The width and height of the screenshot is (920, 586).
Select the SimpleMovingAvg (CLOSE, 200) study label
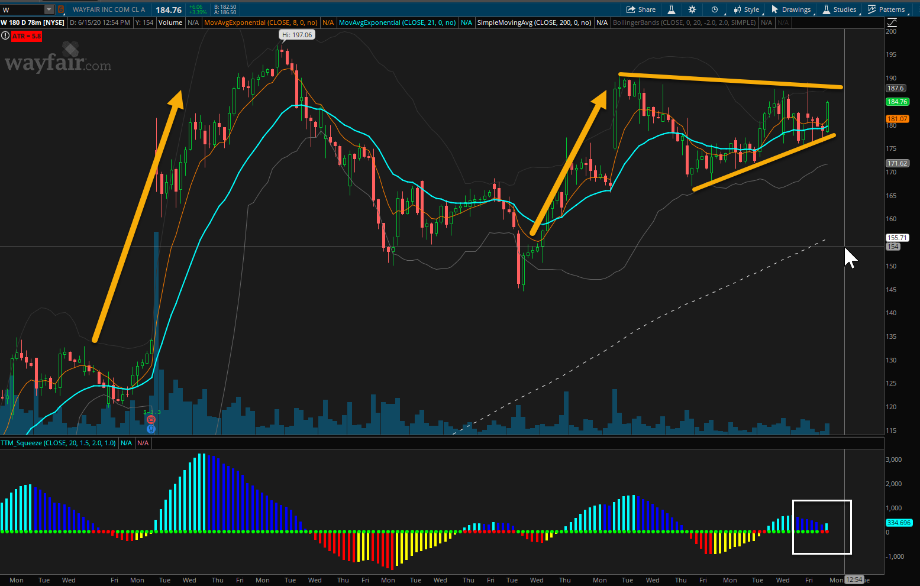[x=534, y=22]
